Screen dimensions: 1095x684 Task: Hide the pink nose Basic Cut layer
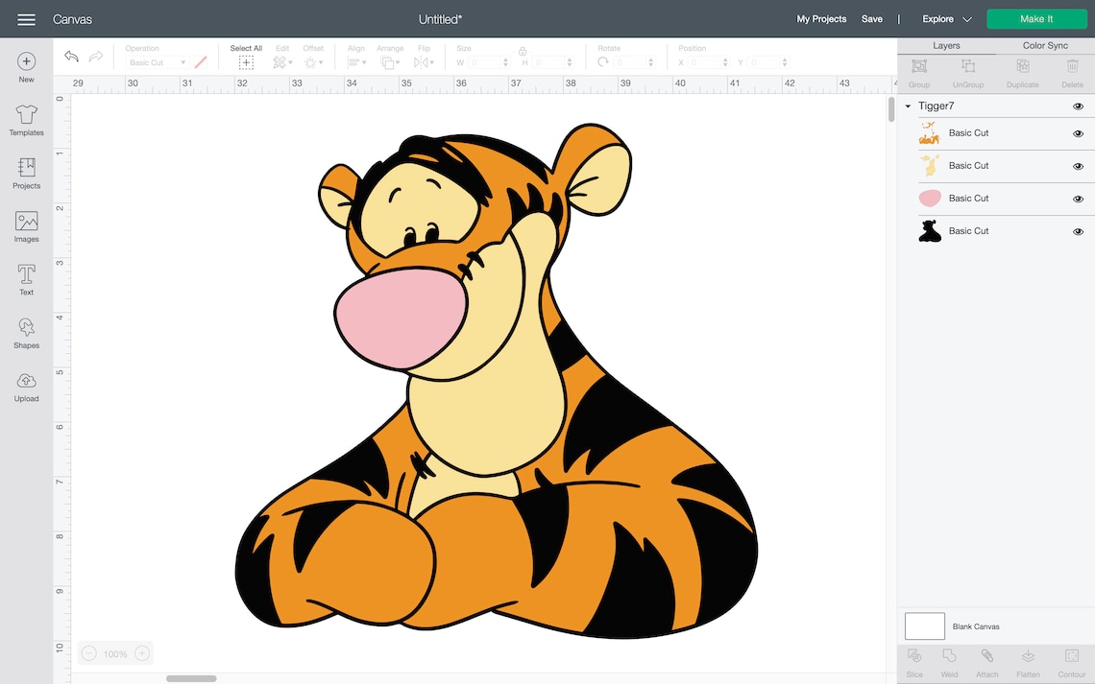click(x=1078, y=199)
